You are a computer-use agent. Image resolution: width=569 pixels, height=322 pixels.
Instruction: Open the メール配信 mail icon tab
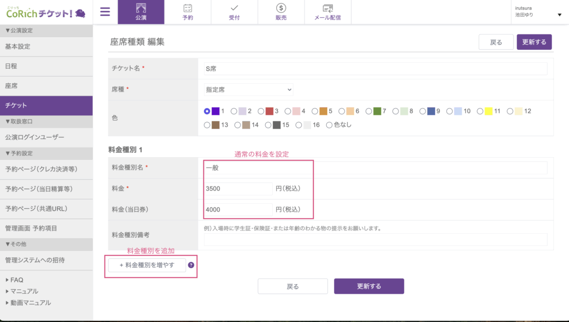coord(328,12)
